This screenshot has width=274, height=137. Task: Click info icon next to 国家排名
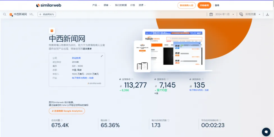[167, 79]
